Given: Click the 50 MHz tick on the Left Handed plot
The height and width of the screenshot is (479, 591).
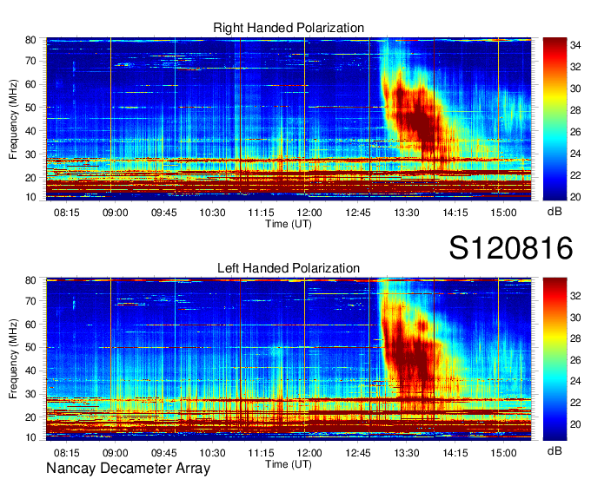Looking at the screenshot, I should [x=30, y=347].
